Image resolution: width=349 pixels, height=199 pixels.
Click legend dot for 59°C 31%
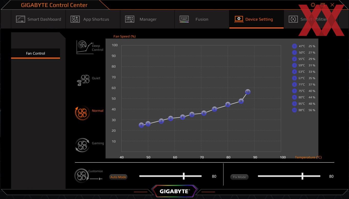(x=294, y=65)
